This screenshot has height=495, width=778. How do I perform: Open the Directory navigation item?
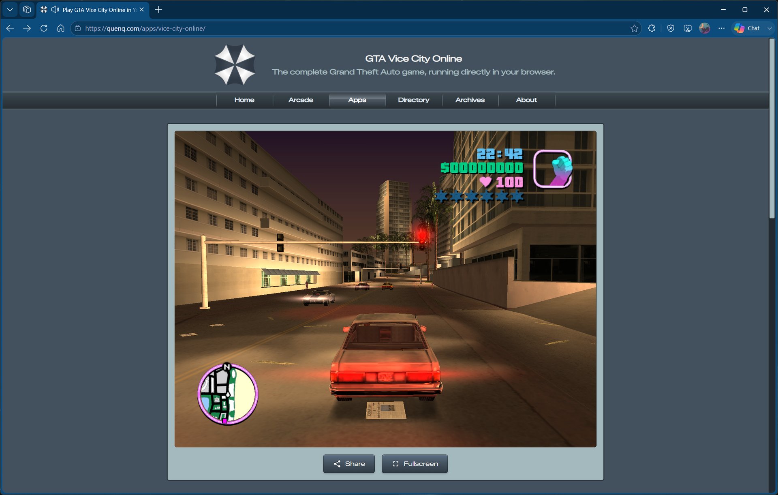413,100
